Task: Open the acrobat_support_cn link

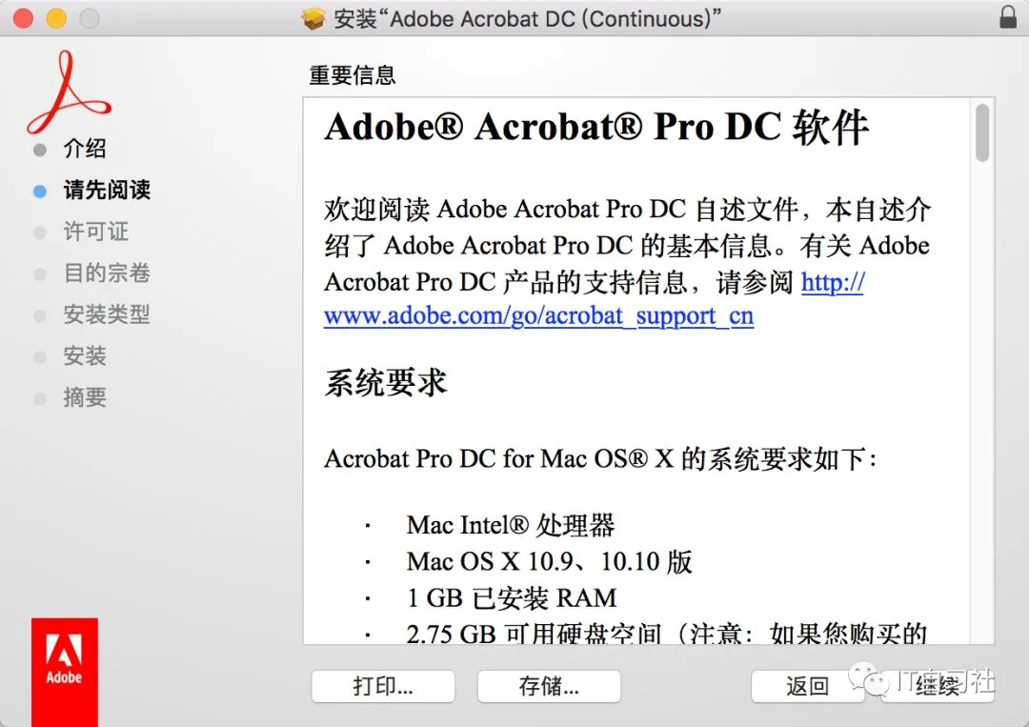Action: click(x=538, y=316)
